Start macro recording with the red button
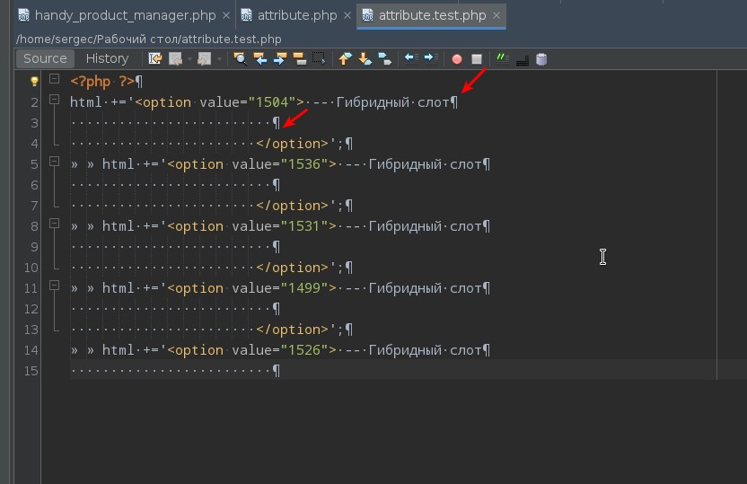 tap(457, 59)
